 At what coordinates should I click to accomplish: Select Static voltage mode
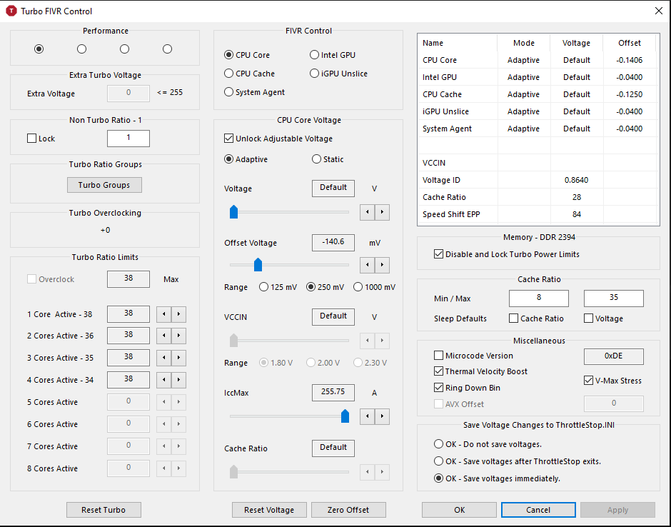point(317,159)
